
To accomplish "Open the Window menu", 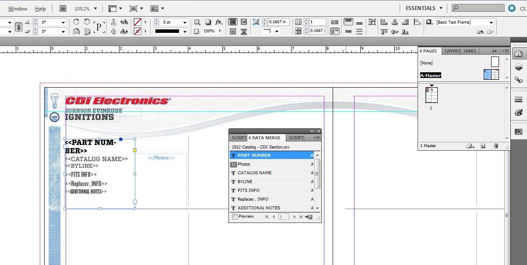I will pyautogui.click(x=18, y=9).
